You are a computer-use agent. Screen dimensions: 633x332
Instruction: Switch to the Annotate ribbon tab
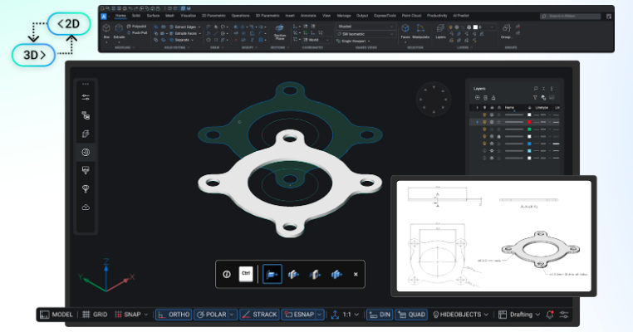308,16
